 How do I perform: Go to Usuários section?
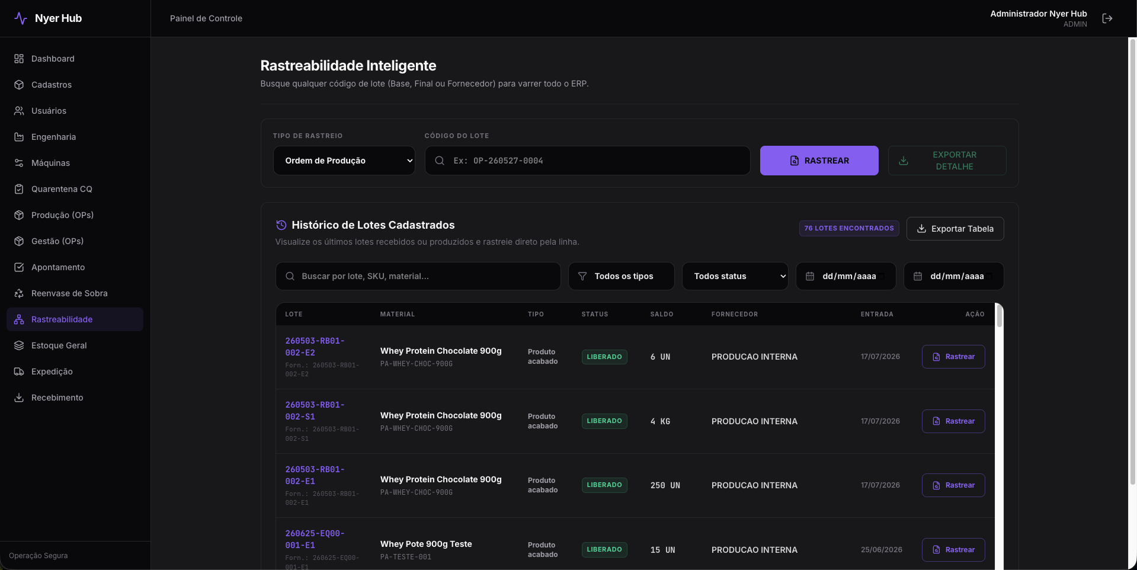pos(75,111)
